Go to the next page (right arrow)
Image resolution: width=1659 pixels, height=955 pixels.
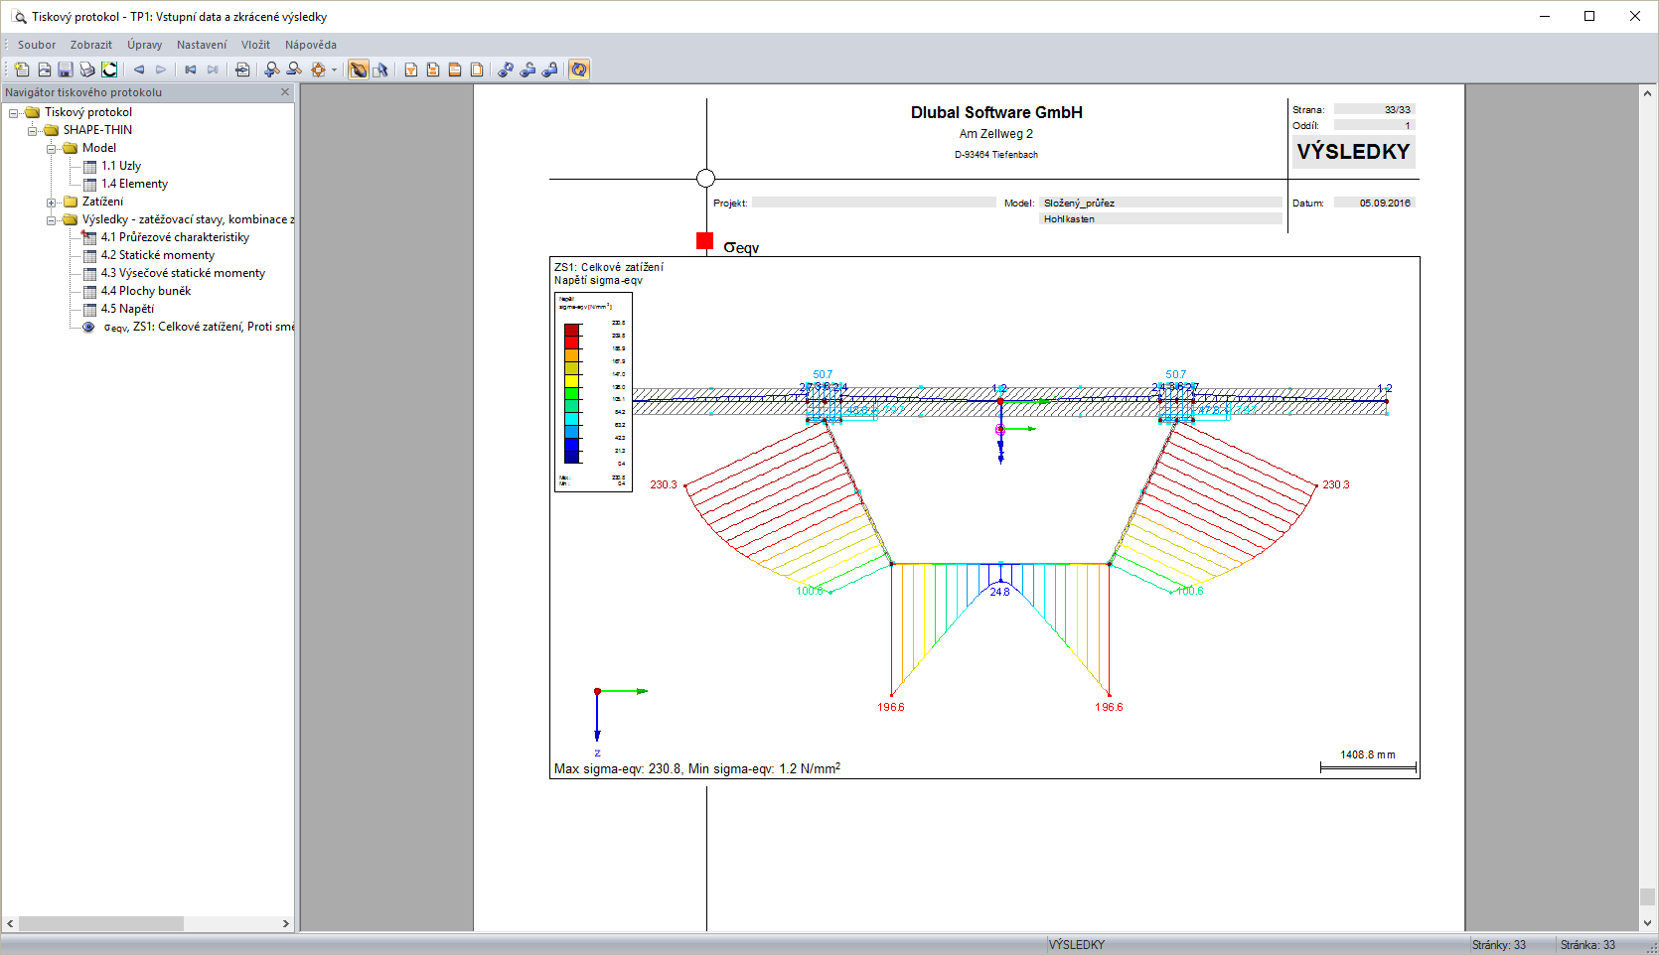tap(161, 69)
